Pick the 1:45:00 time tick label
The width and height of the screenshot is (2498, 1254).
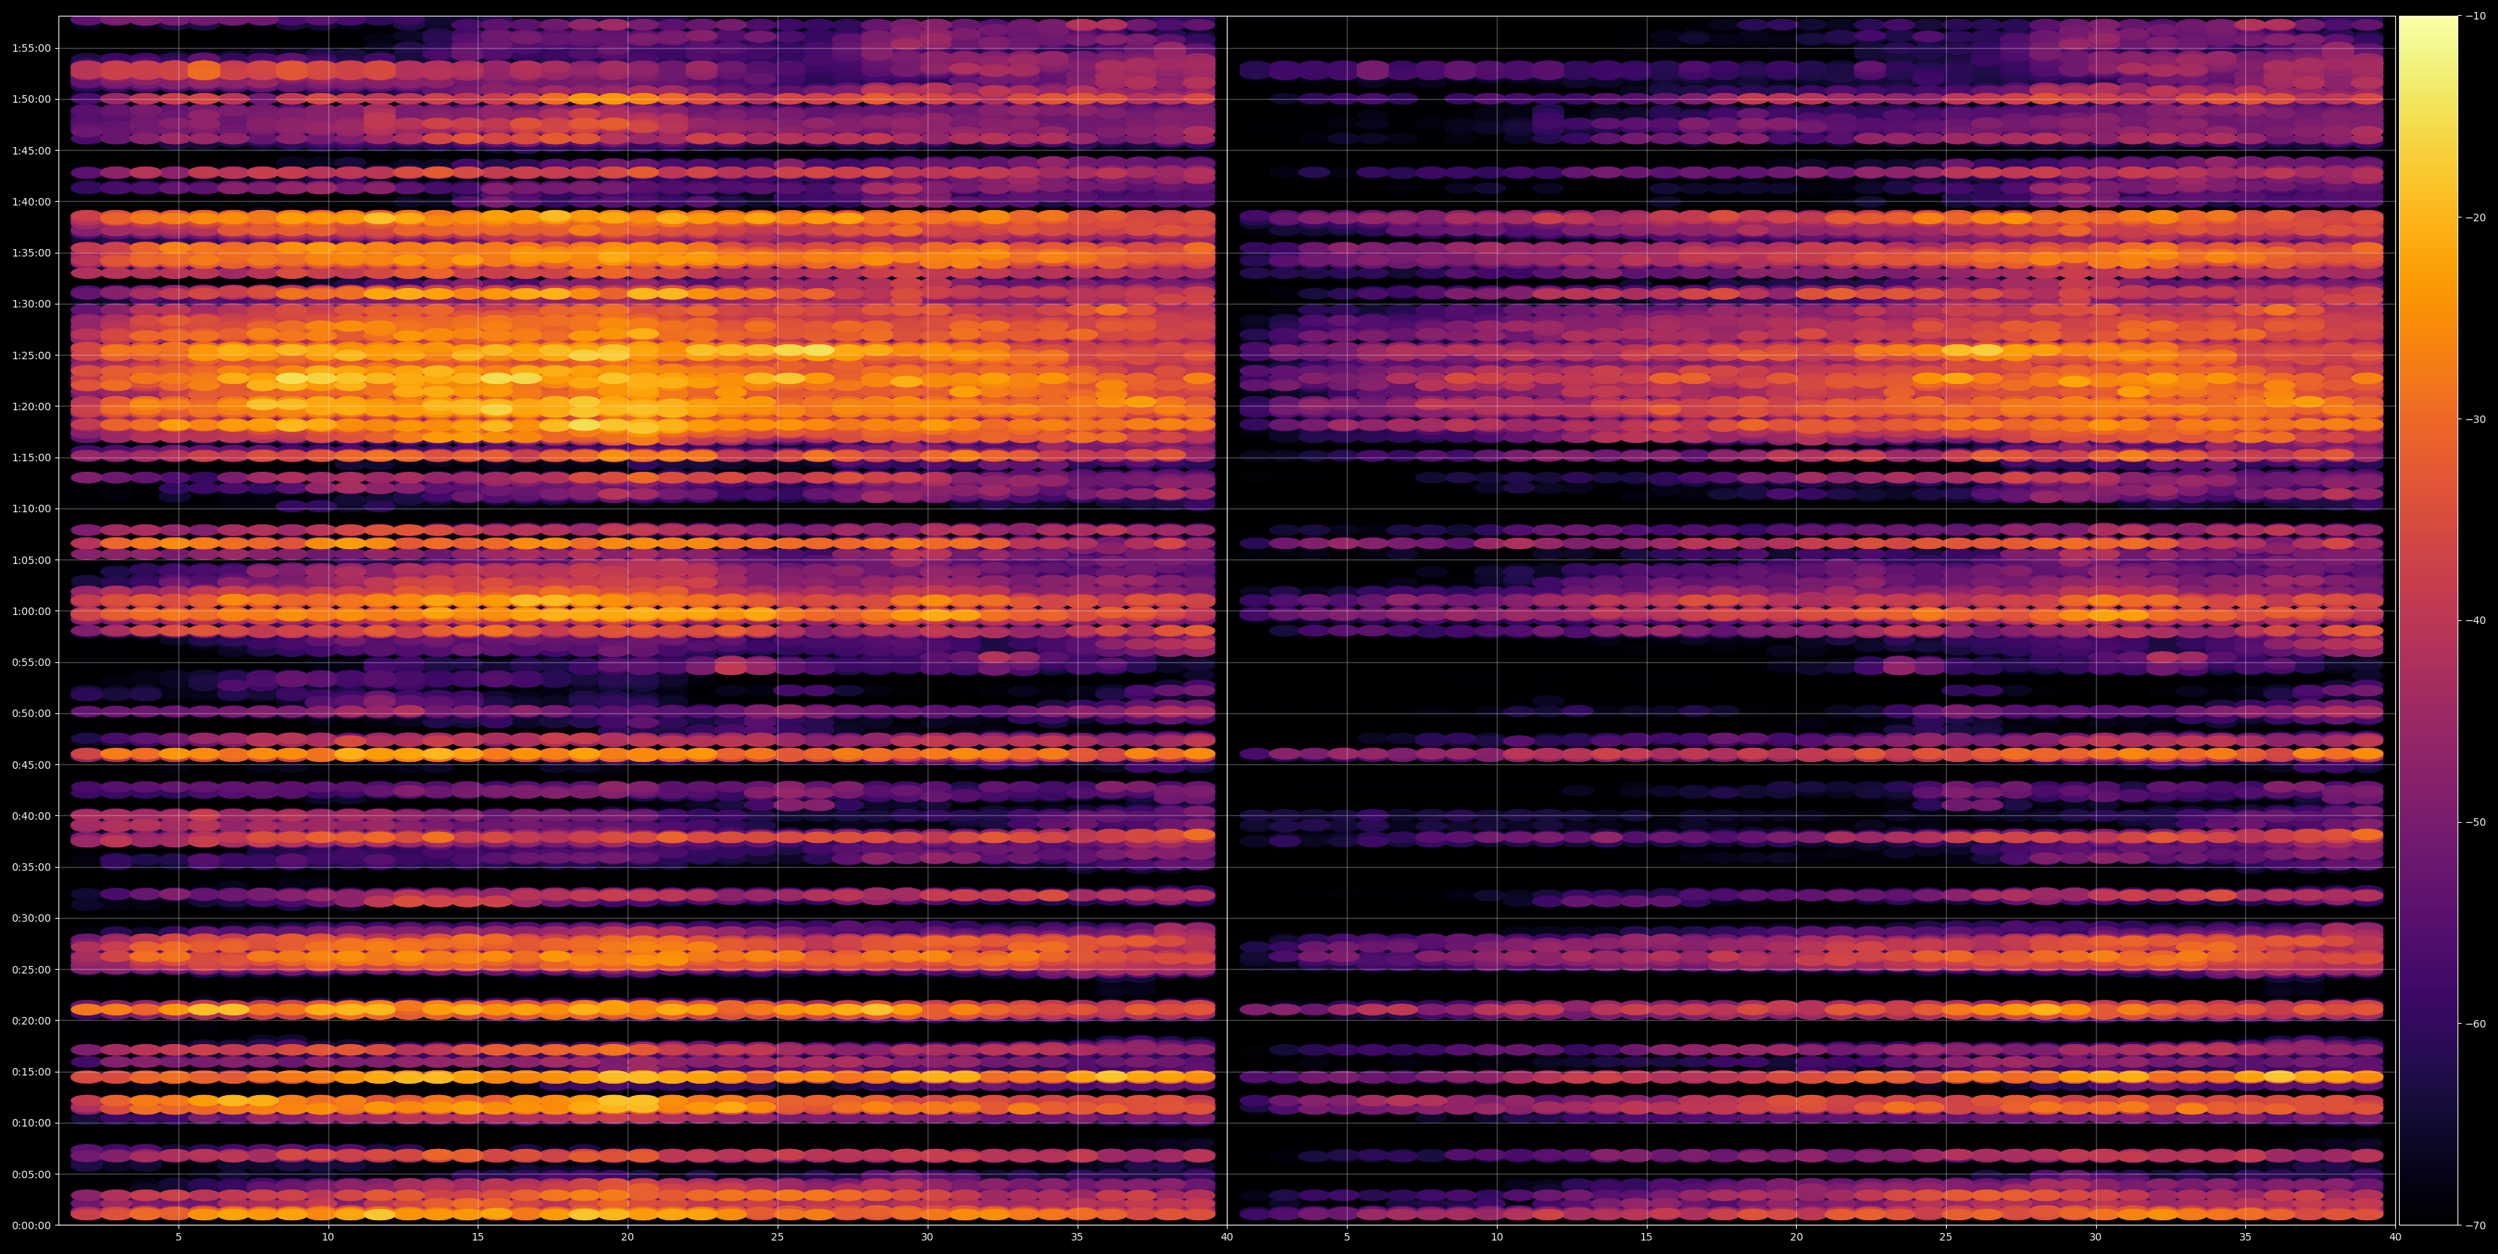[34, 150]
